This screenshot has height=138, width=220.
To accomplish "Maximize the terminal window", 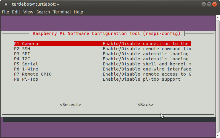I will 209,4.
